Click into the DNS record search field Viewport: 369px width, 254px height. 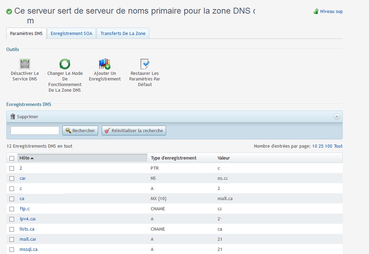(x=35, y=130)
